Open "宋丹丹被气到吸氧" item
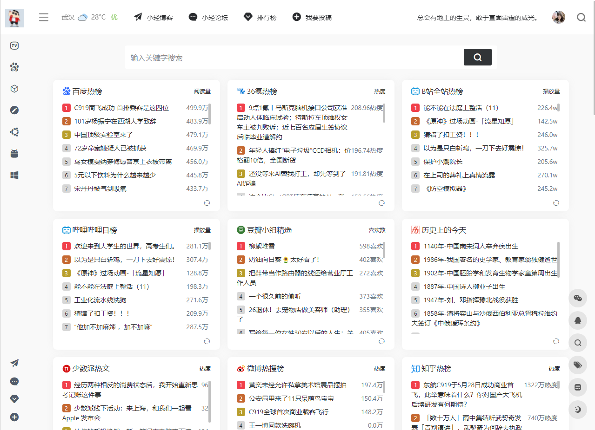Image resolution: width=595 pixels, height=430 pixels. point(100,189)
